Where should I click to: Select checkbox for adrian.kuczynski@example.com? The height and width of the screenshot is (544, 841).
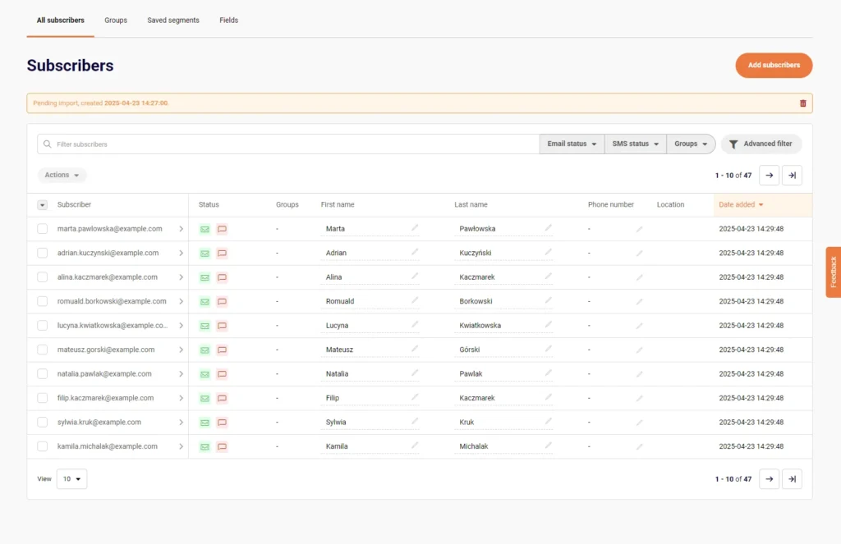[43, 253]
